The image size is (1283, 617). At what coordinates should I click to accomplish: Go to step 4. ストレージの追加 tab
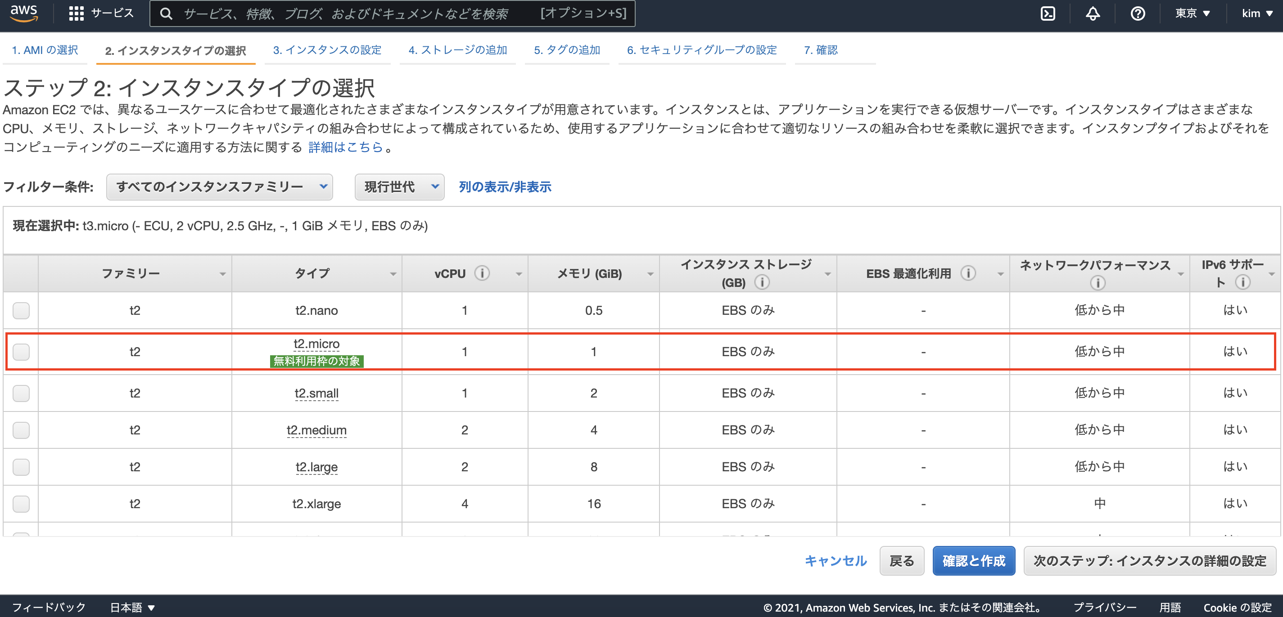(x=458, y=50)
